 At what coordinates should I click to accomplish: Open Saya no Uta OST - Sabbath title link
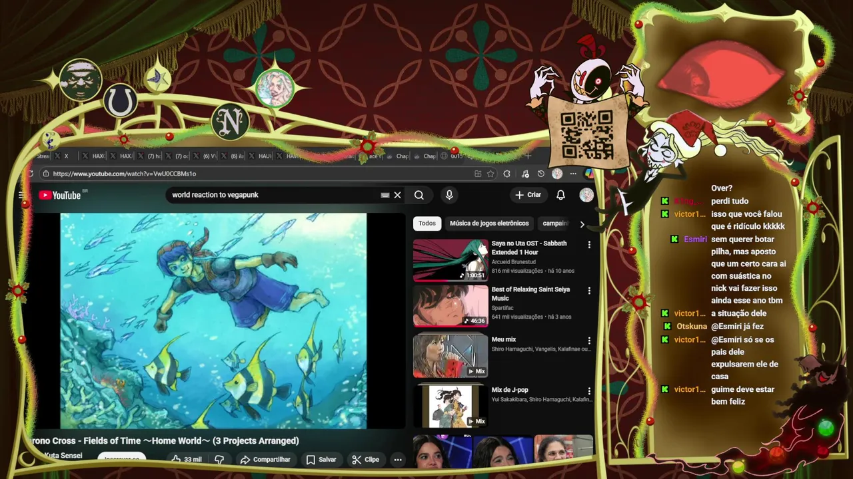tap(529, 247)
